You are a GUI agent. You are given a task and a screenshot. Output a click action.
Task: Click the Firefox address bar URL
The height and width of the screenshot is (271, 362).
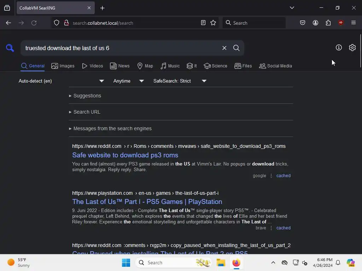[x=103, y=23]
